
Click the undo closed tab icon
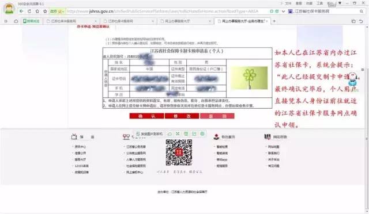click(361, 21)
